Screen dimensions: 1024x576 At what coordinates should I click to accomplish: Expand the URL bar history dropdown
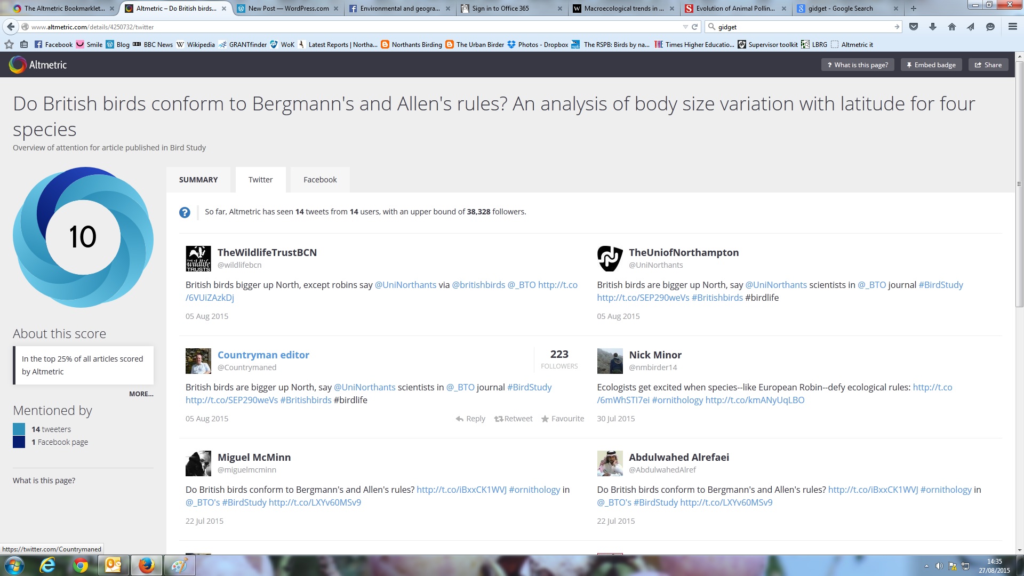pos(685,27)
